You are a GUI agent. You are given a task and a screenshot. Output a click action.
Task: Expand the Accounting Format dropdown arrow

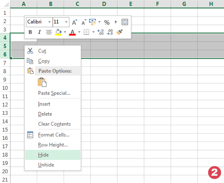pos(99,22)
